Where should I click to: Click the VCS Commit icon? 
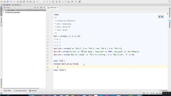point(60,2)
